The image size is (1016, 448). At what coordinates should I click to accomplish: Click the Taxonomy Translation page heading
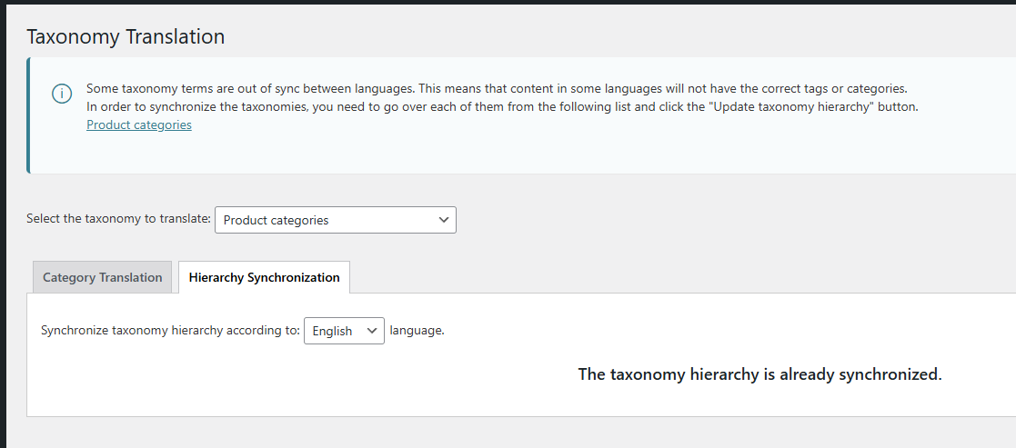[x=126, y=36]
